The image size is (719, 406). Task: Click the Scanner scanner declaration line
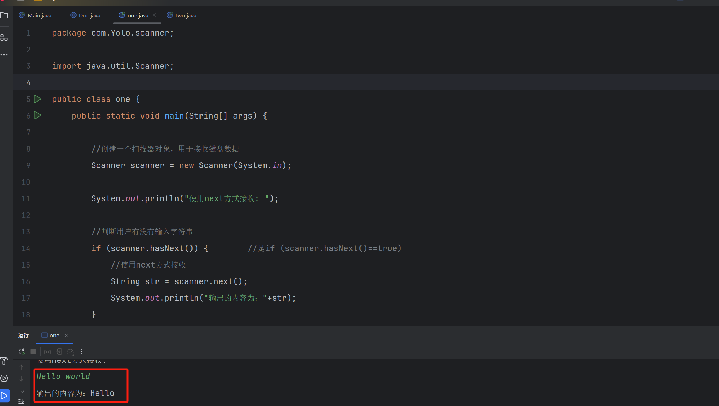click(191, 165)
